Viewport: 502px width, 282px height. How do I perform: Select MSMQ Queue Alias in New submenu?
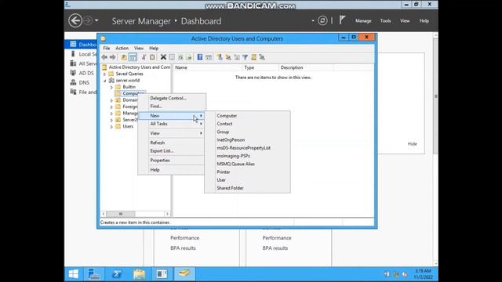pos(247,164)
